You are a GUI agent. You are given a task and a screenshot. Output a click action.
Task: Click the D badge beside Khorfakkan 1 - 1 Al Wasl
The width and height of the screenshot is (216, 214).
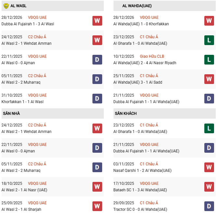point(97,99)
